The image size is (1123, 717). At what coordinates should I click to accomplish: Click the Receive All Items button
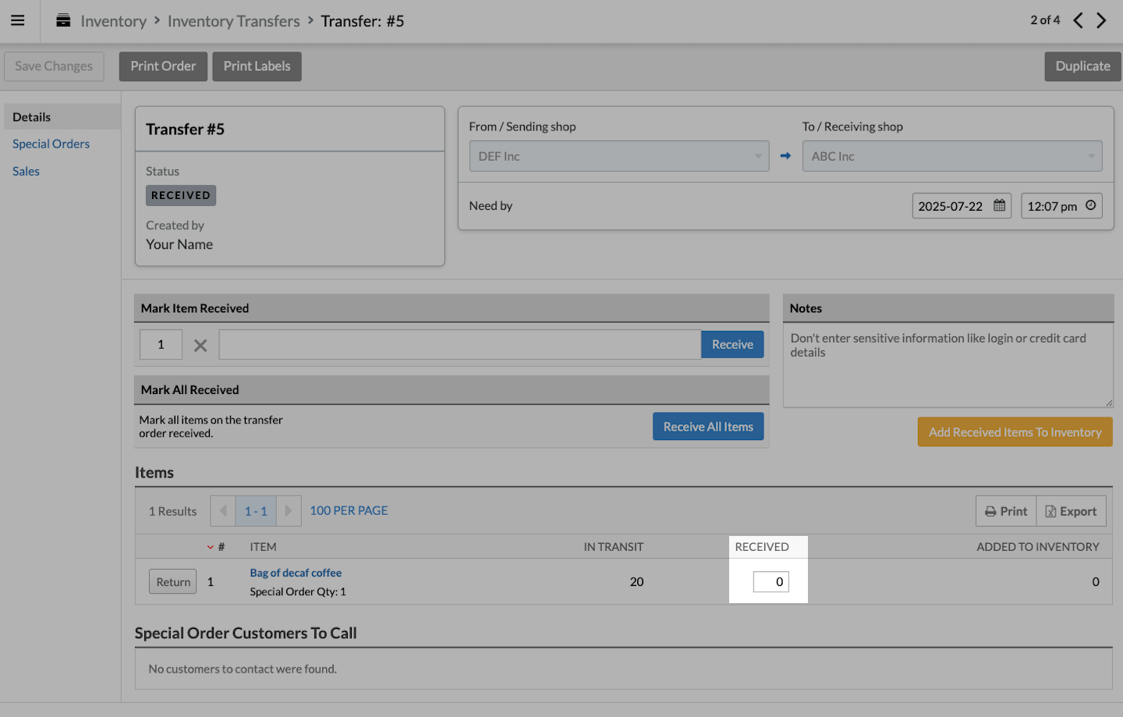click(x=707, y=427)
